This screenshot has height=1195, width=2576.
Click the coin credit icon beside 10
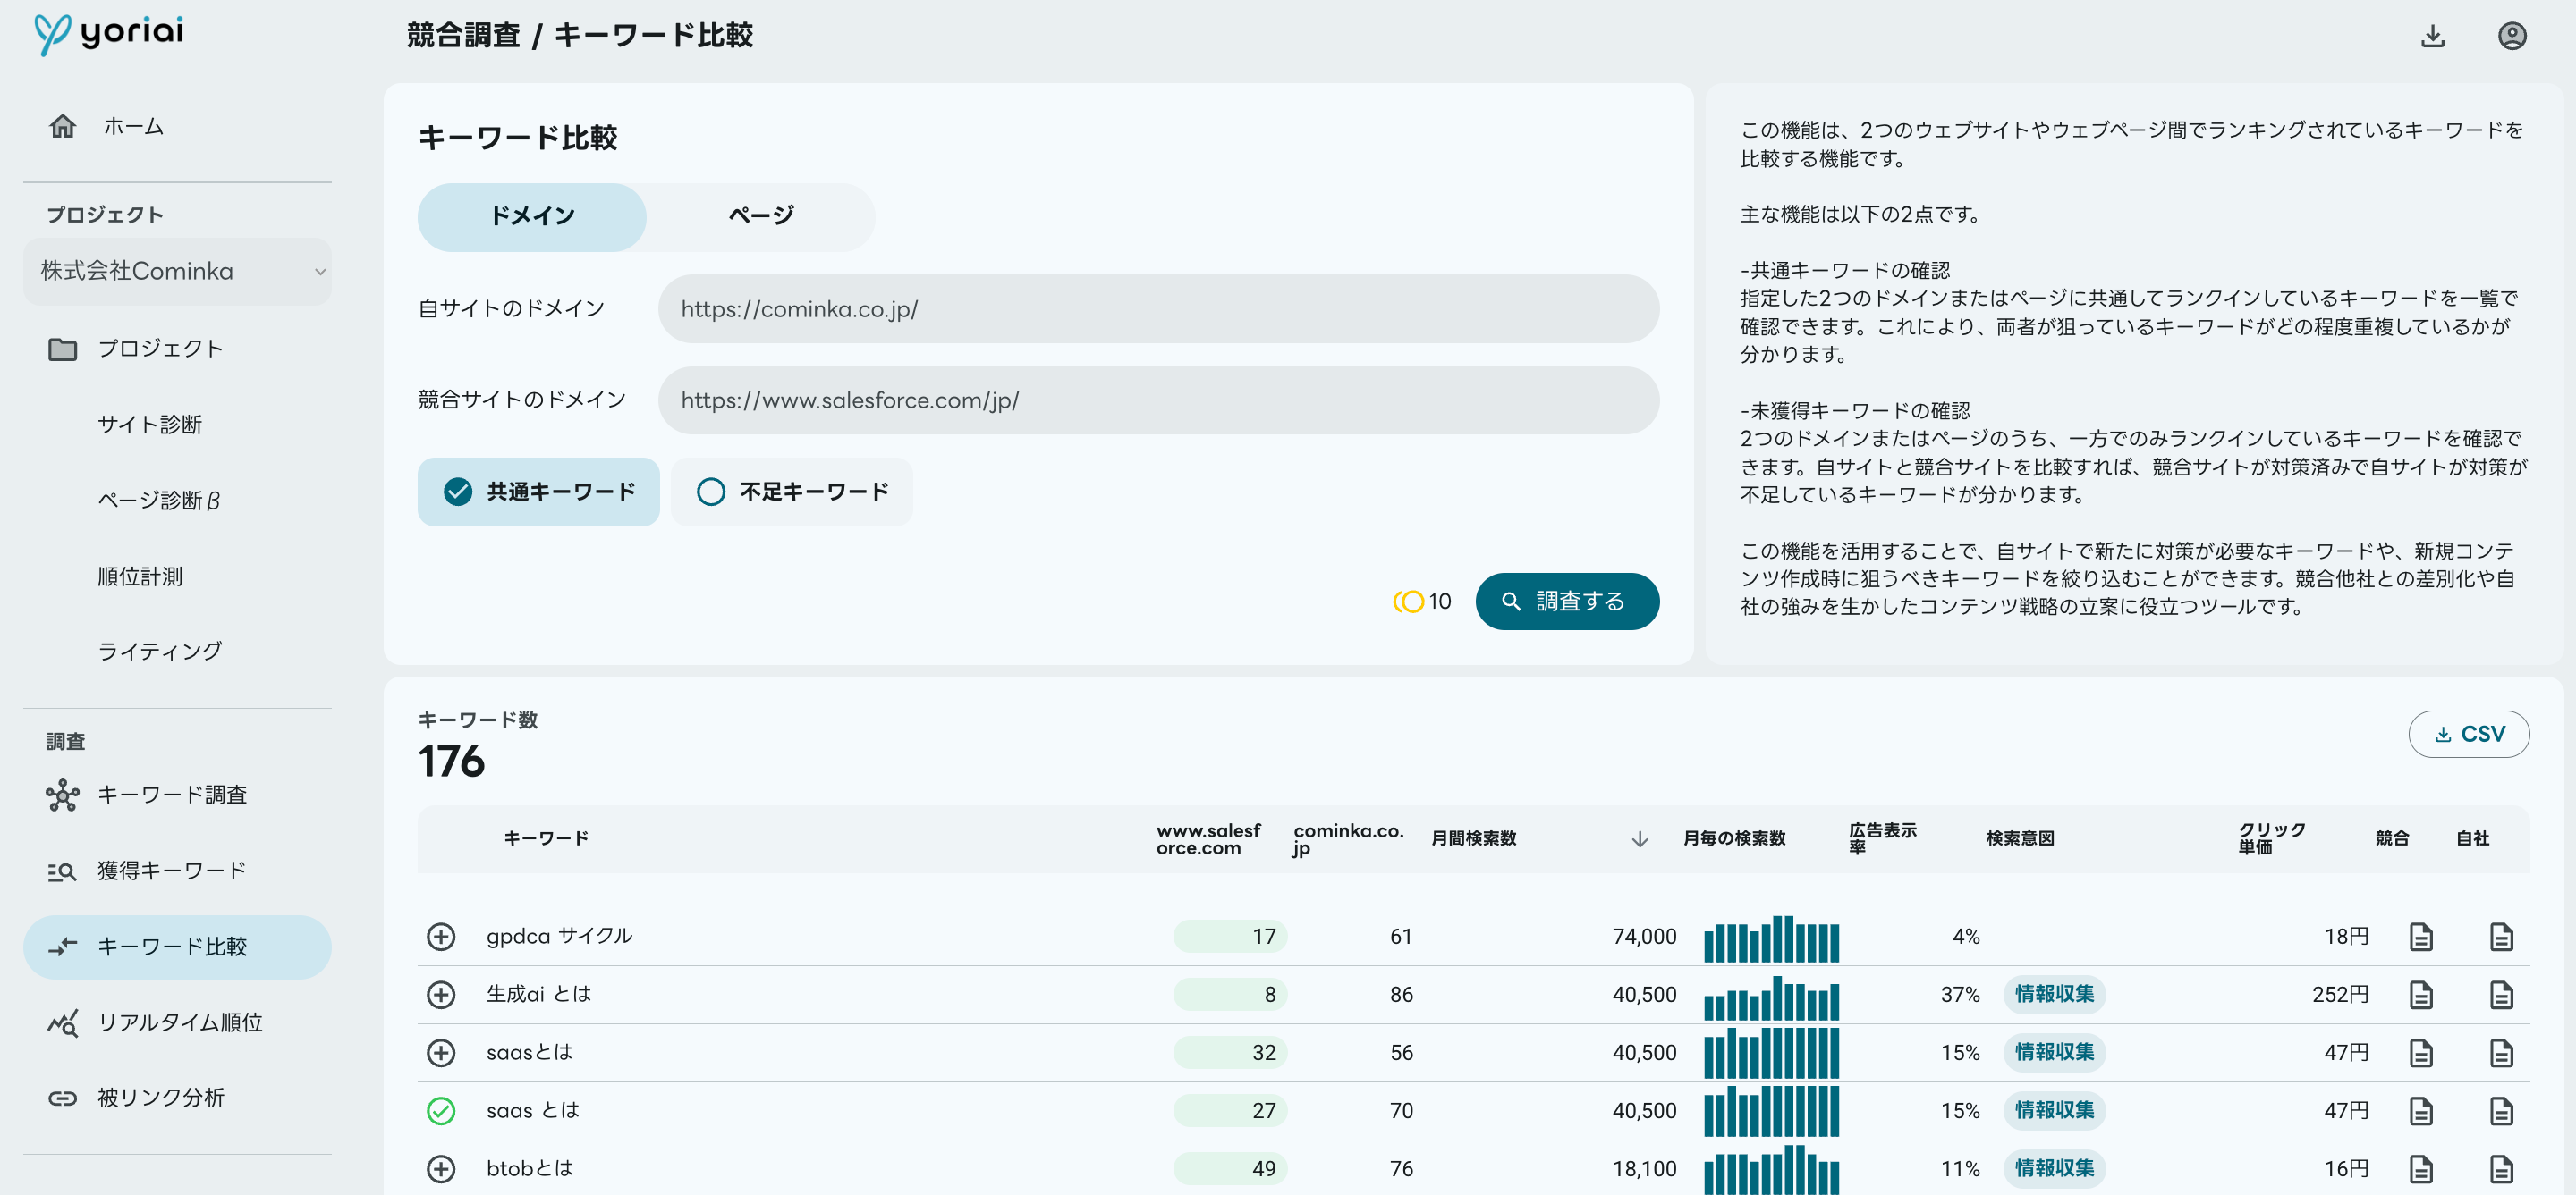pyautogui.click(x=1408, y=602)
